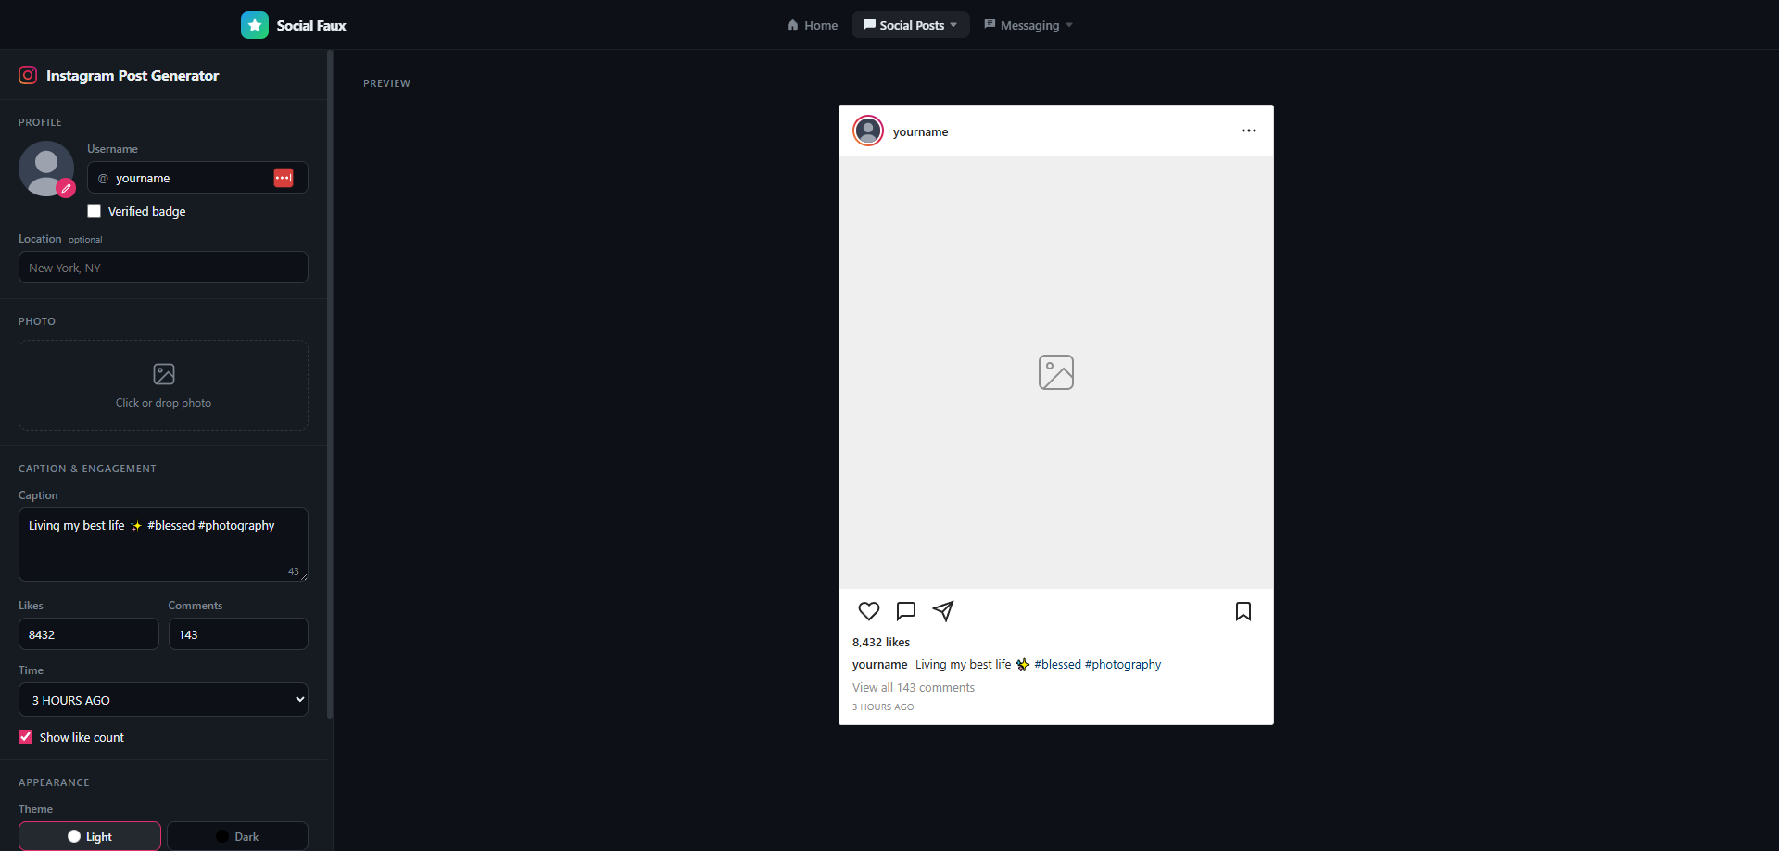Click the bookmark save icon in the preview
This screenshot has height=851, width=1779.
[1243, 611]
